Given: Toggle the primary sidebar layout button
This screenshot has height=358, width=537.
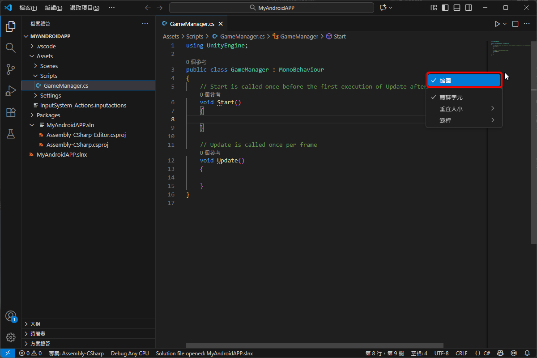Looking at the screenshot, I should pyautogui.click(x=445, y=8).
